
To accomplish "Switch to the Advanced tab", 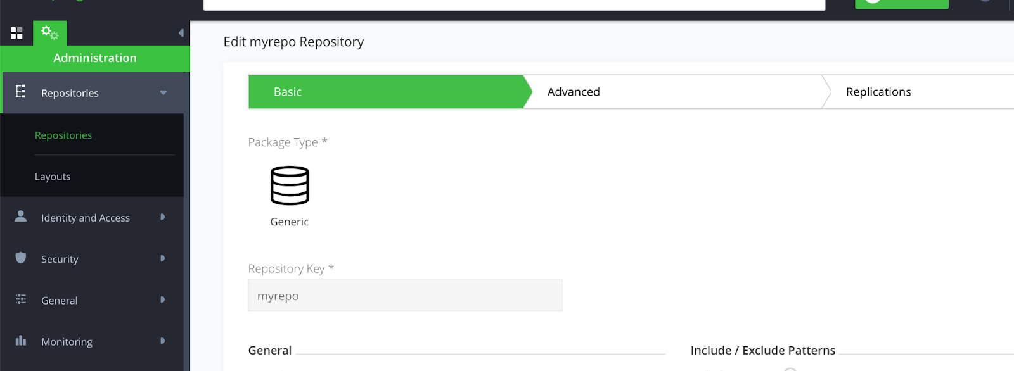I will (573, 91).
